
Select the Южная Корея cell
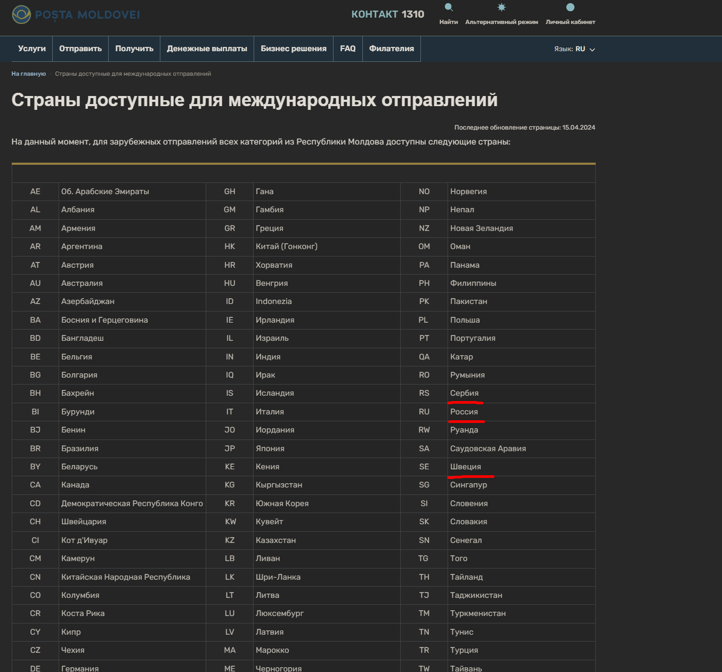327,503
